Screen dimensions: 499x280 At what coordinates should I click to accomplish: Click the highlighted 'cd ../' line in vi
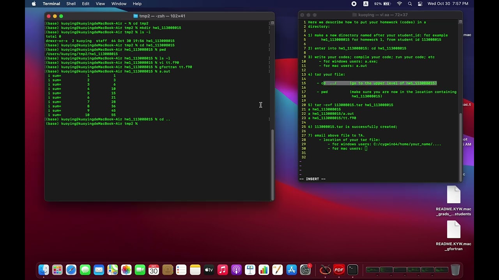point(379,83)
